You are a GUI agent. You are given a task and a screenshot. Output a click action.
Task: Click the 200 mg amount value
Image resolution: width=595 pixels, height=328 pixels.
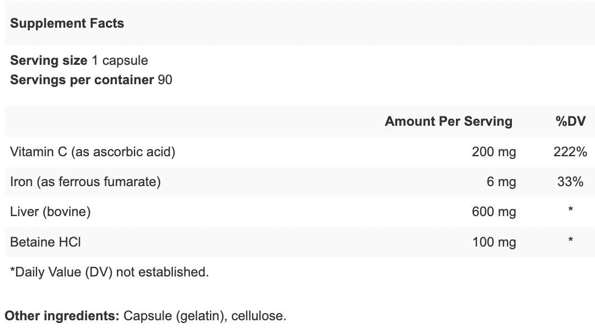494,152
